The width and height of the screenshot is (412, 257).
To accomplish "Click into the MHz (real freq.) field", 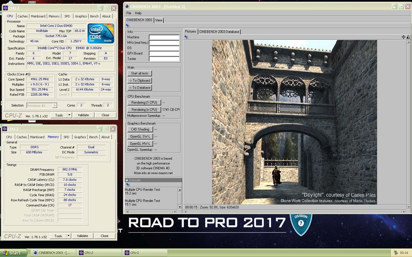I will tap(164, 43).
